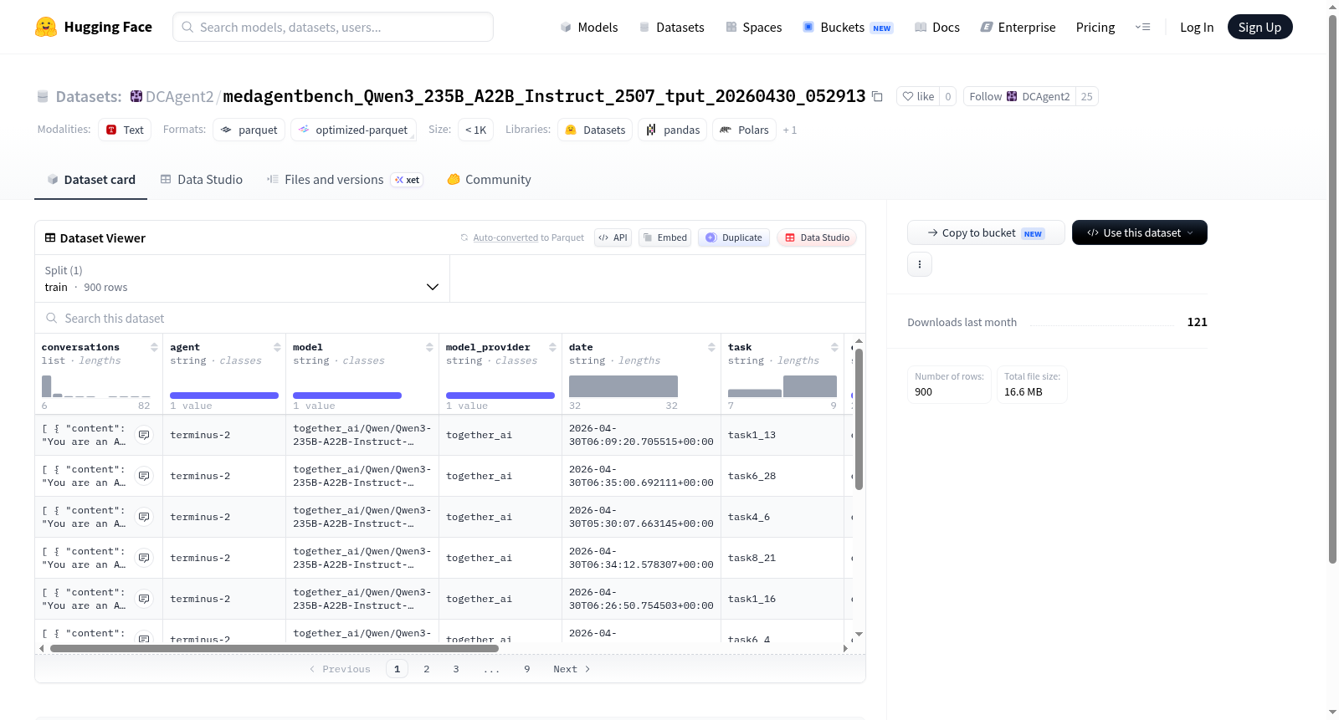Open the DCAgent2 owner link in title

(x=179, y=96)
